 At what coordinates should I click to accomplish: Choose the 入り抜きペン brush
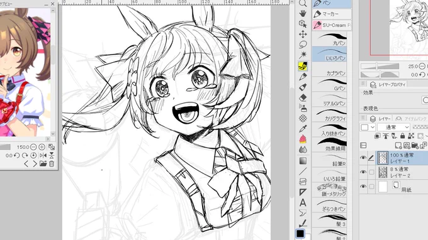pos(329,129)
